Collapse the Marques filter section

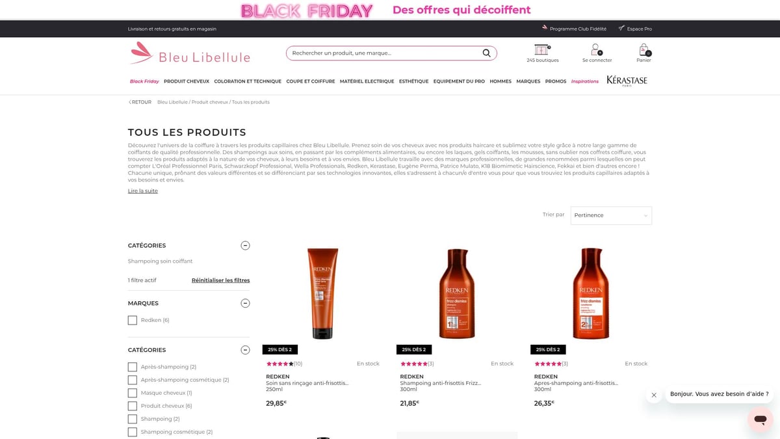tap(245, 303)
